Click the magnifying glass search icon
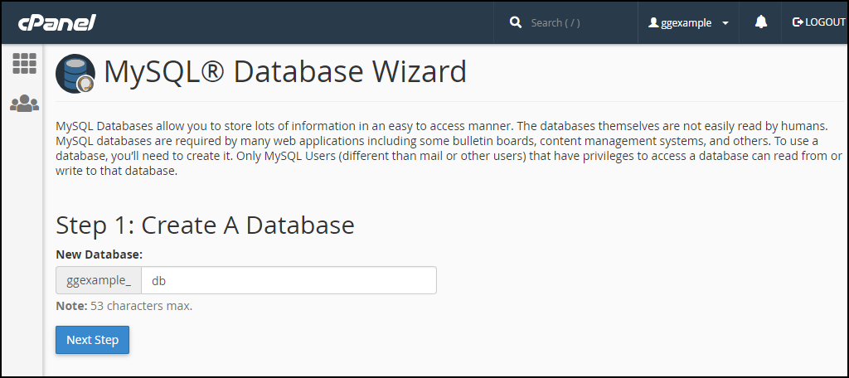 pos(516,22)
